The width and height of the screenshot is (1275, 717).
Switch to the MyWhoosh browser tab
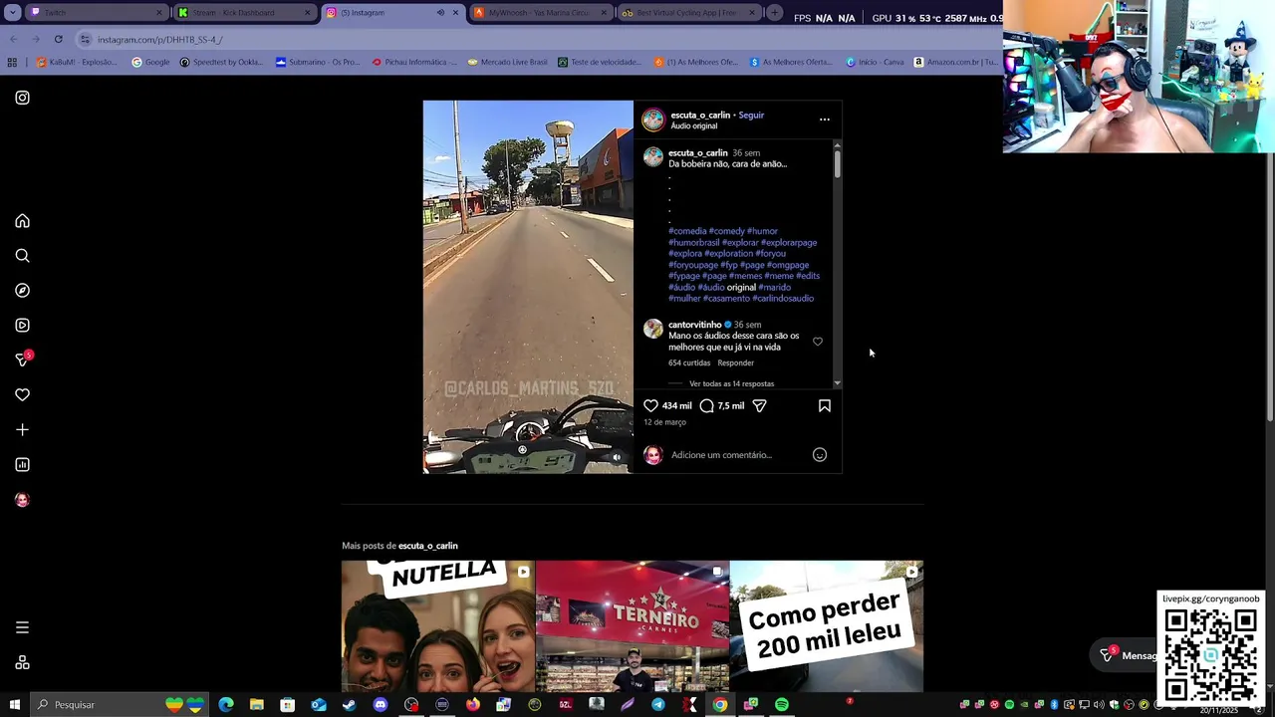click(x=541, y=13)
